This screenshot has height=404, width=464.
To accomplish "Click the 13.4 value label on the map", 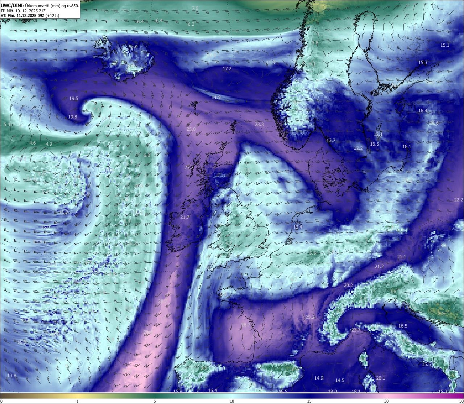I will 298,227.
